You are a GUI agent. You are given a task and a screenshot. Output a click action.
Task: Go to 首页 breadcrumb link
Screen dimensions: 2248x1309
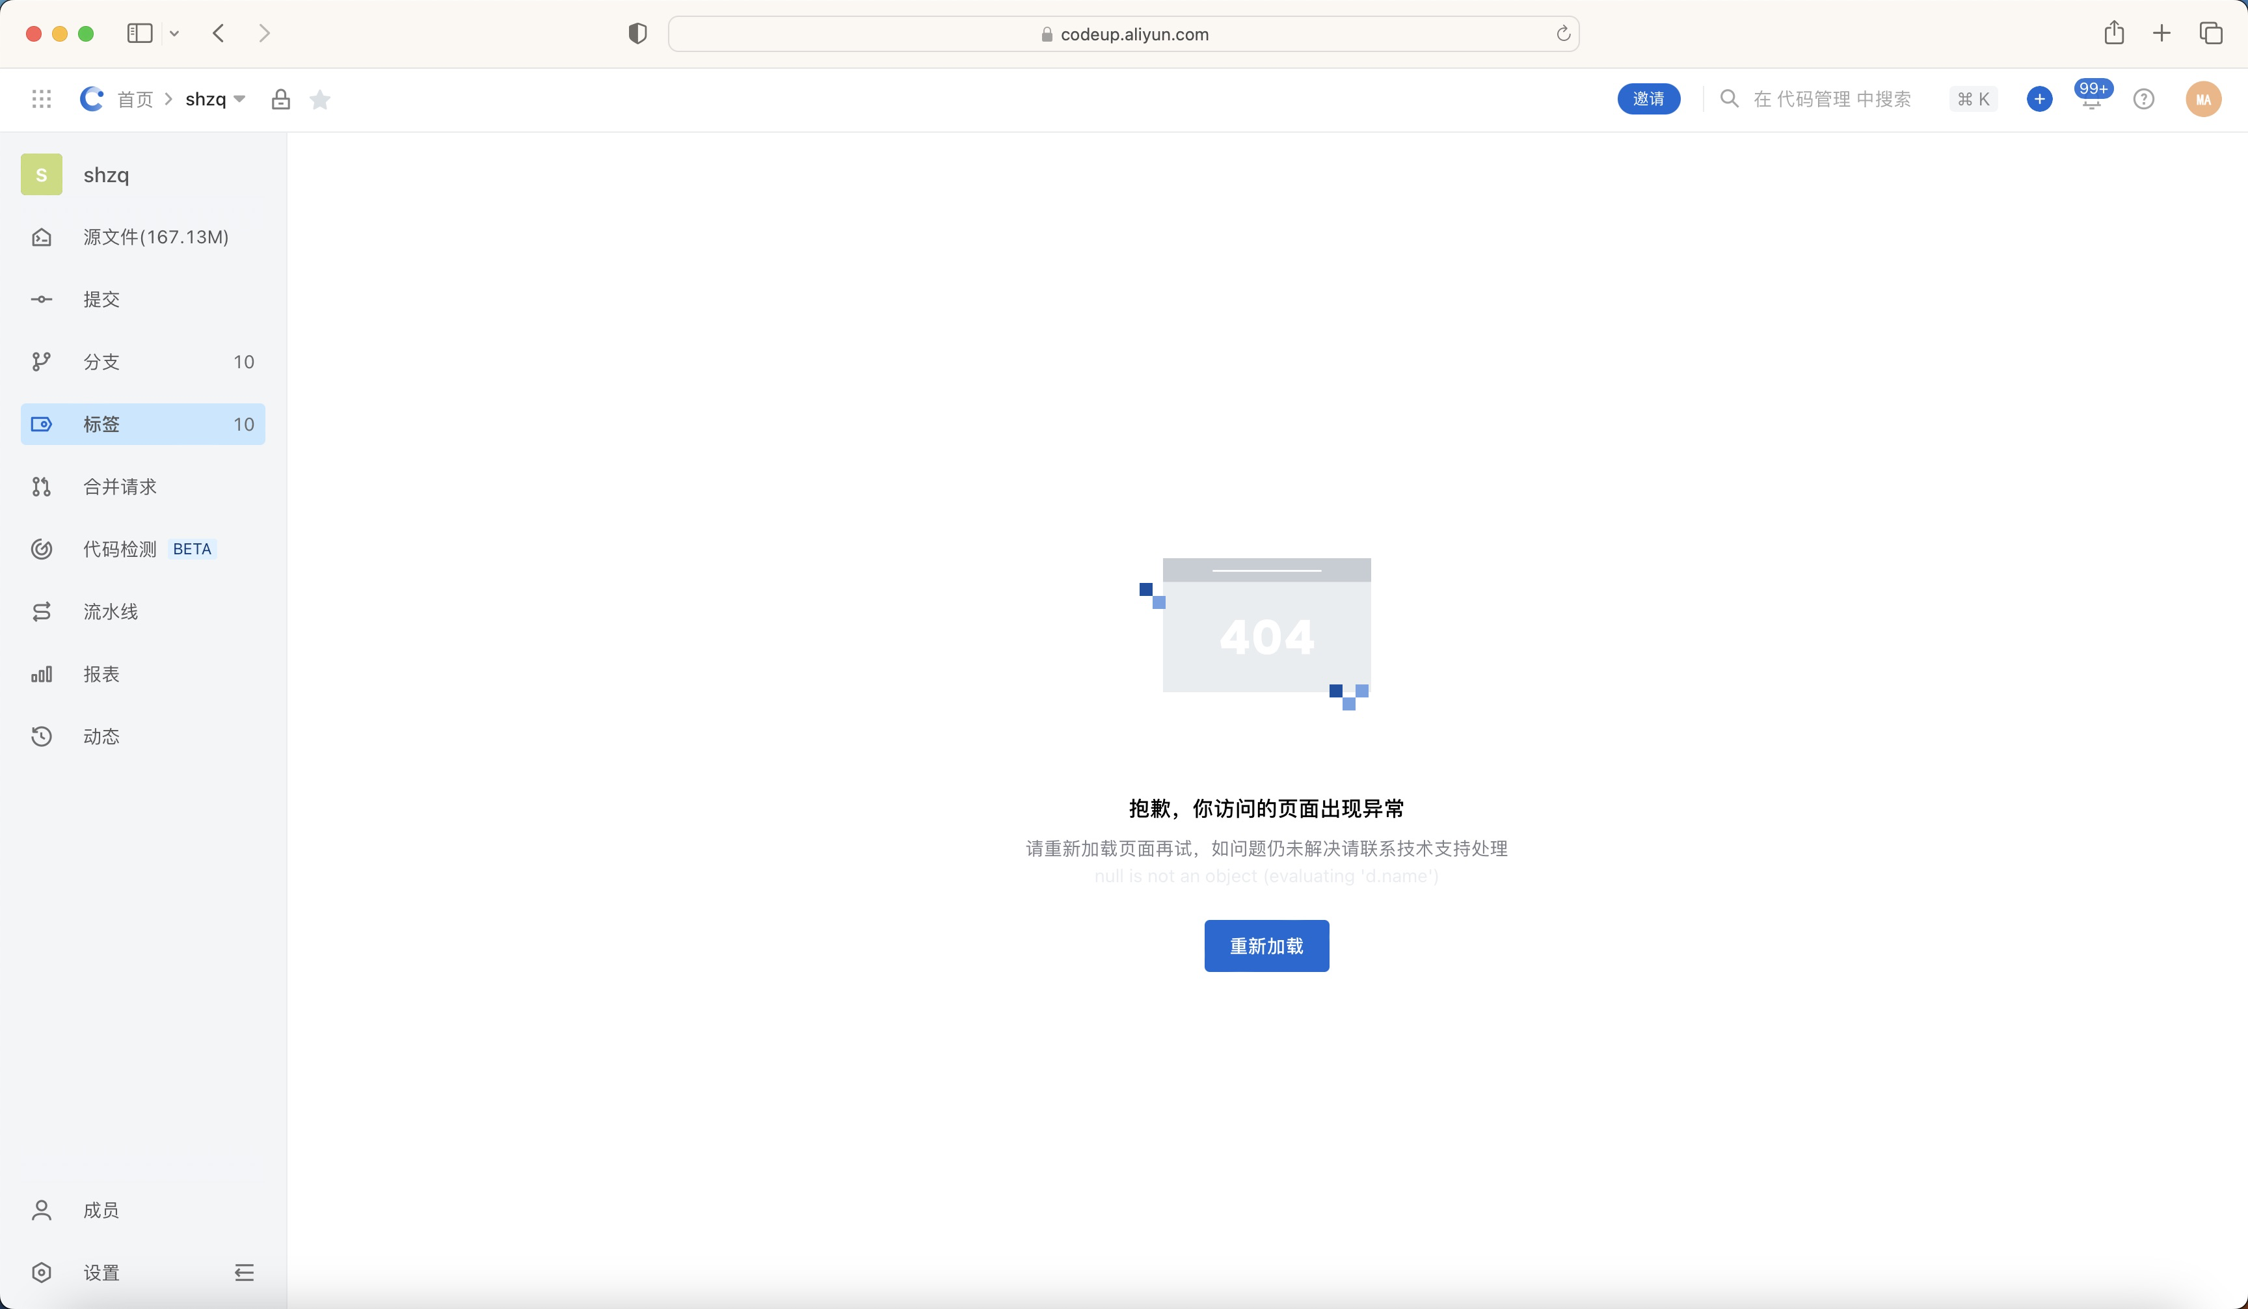point(135,99)
